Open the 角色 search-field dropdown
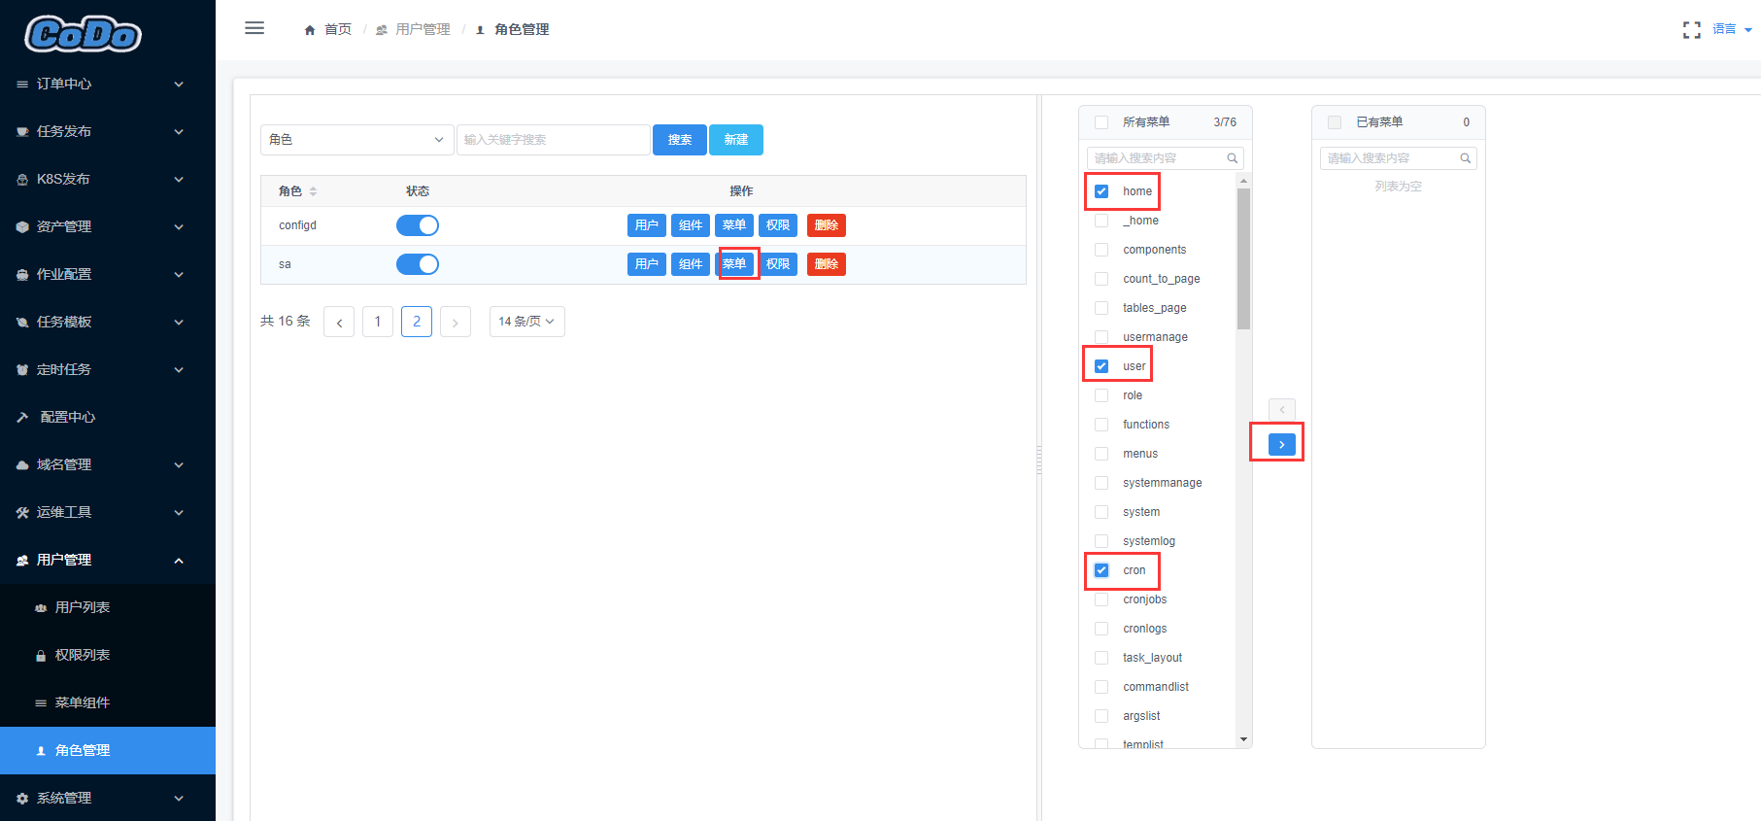The image size is (1761, 821). point(357,140)
